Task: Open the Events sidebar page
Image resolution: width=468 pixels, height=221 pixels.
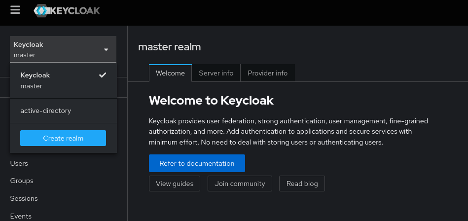Action: pos(21,216)
